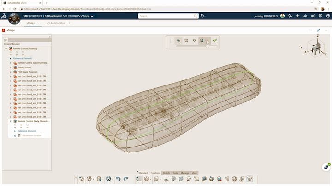Open the help question mark icon
The height and width of the screenshot is (186, 332).
click(327, 16)
